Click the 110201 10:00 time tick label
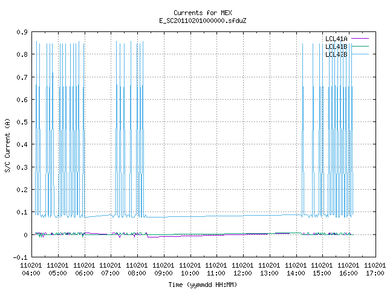Screen dimensions: 387x290 pyautogui.click(x=190, y=269)
